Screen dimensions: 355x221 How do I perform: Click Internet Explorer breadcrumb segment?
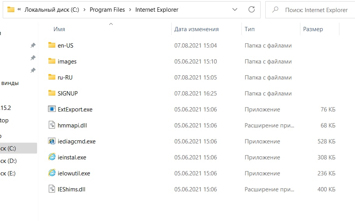coord(157,10)
